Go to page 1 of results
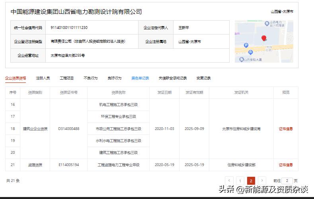Screen dimensions: 314x199 pos(240,181)
